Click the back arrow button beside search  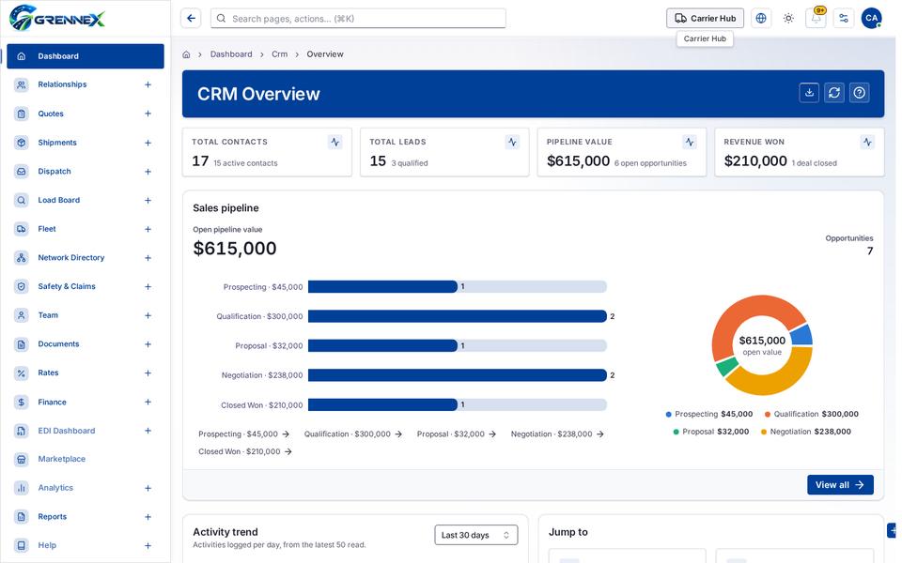(x=191, y=18)
